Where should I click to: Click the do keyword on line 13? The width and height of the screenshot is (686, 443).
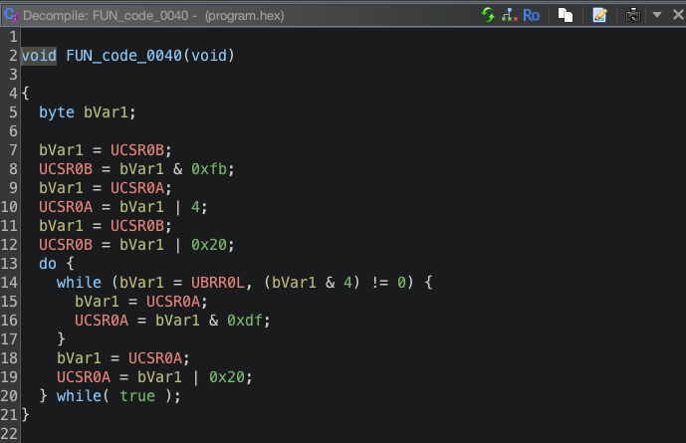coord(48,264)
